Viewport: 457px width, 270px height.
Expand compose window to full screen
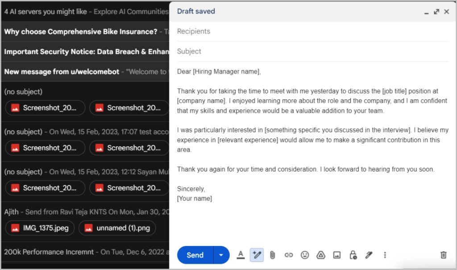tap(436, 12)
